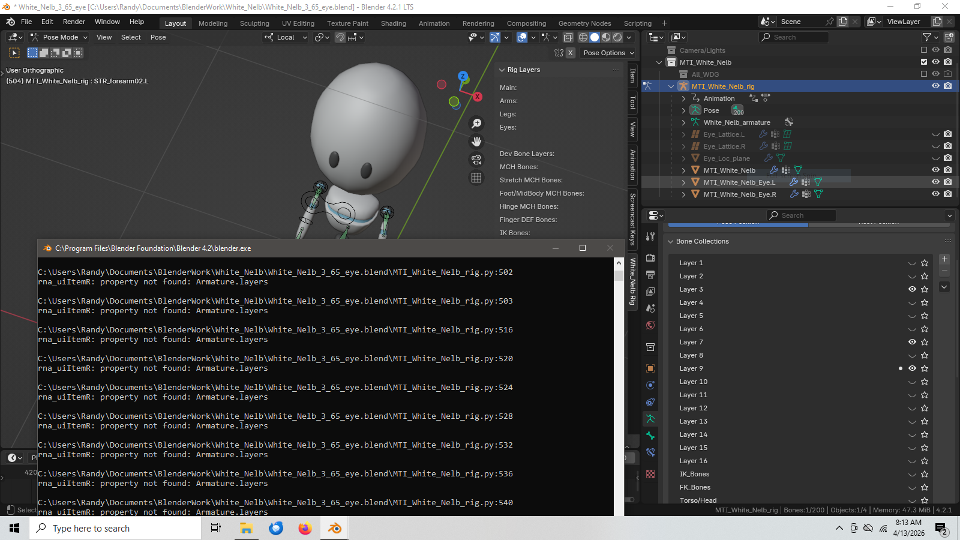This screenshot has width=960, height=540.
Task: Open the File menu
Action: coord(26,22)
